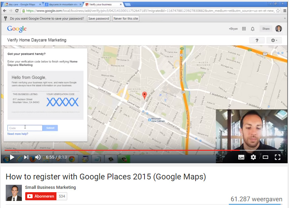Image resolution: width=289 pixels, height=208 pixels.
Task: Click subscriber count 534
Action: (x=62, y=196)
